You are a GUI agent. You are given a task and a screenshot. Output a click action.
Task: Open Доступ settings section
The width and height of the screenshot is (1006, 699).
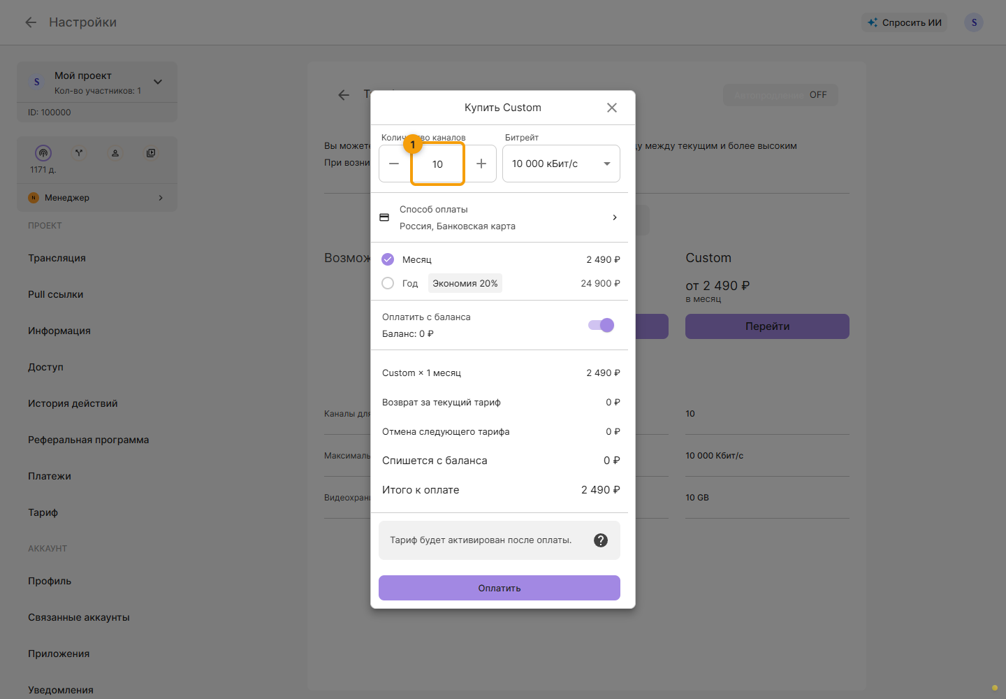[x=45, y=367]
